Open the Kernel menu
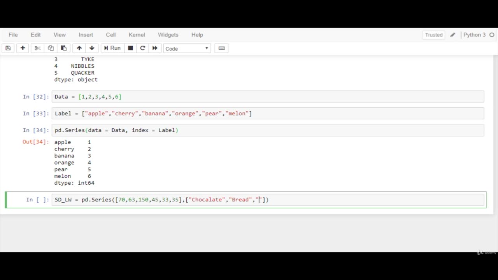The width and height of the screenshot is (498, 280). point(137,35)
